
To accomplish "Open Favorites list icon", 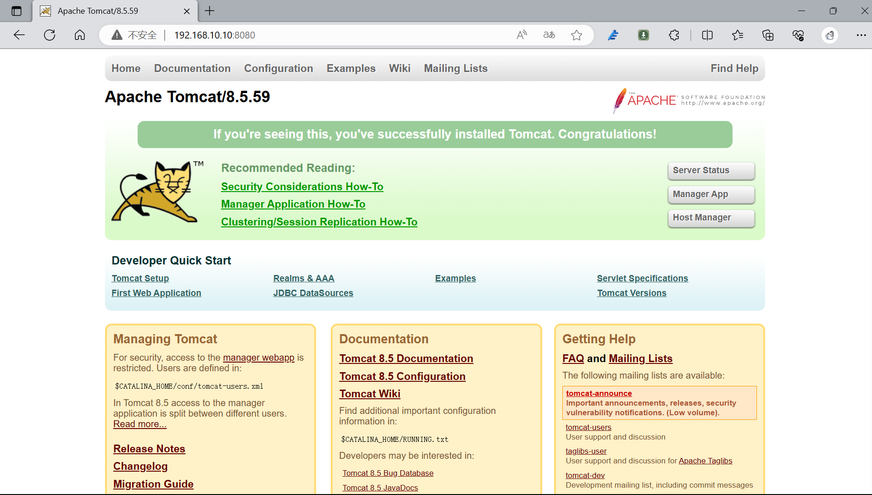I will click(x=738, y=35).
